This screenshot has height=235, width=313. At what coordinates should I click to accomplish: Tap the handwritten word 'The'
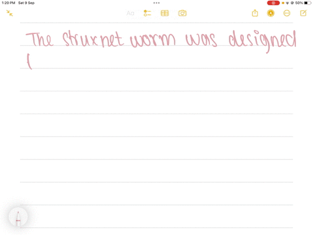pos(40,39)
